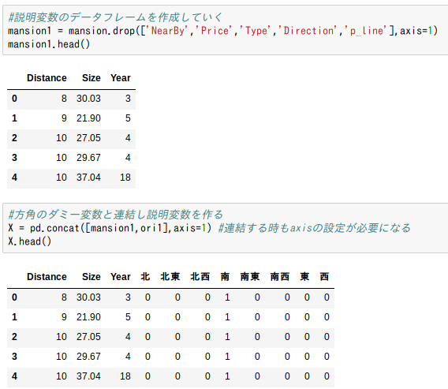Click the 東 column header
This screenshot has width=448, height=389.
pyautogui.click(x=304, y=277)
